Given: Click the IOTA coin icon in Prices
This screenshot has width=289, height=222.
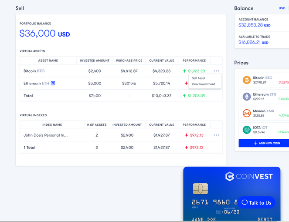Looking at the screenshot, I should [247, 130].
